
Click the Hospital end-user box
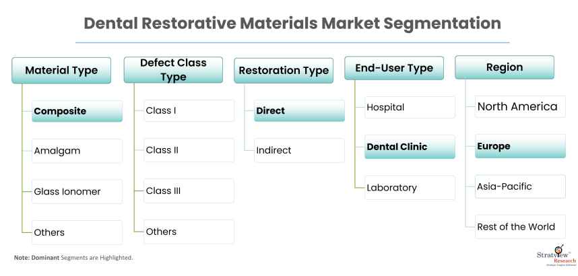tap(410, 107)
